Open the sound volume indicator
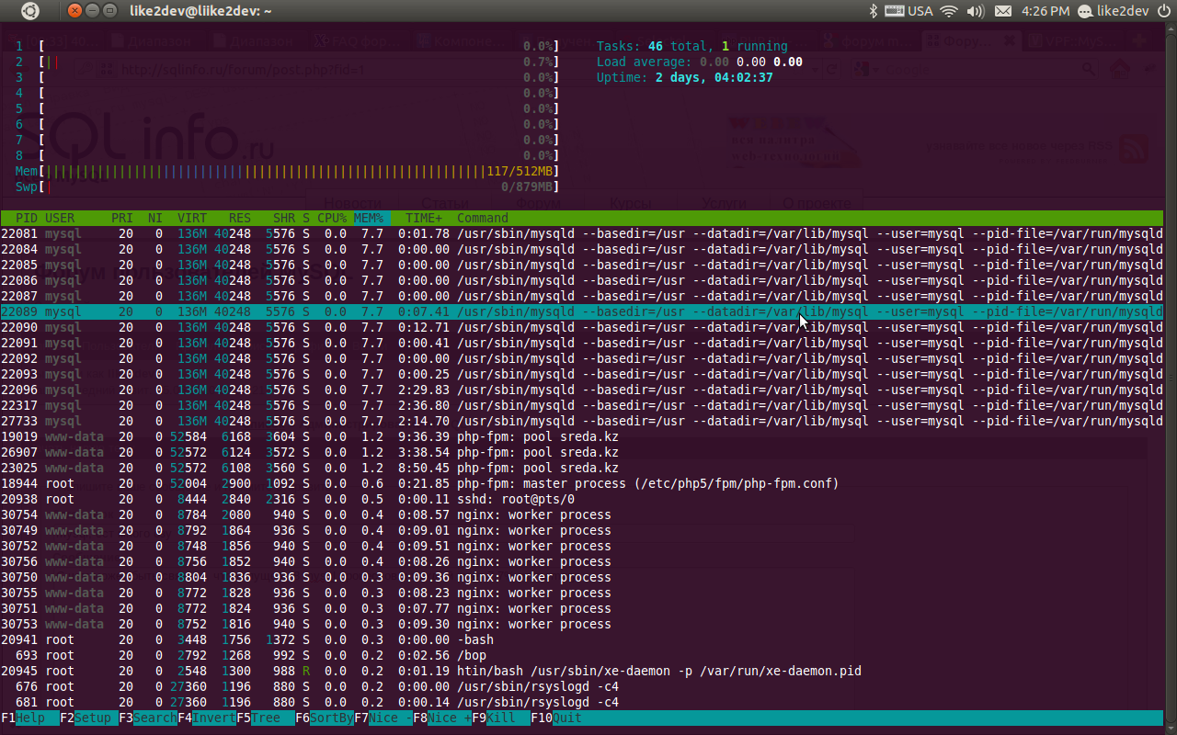 pos(976,11)
